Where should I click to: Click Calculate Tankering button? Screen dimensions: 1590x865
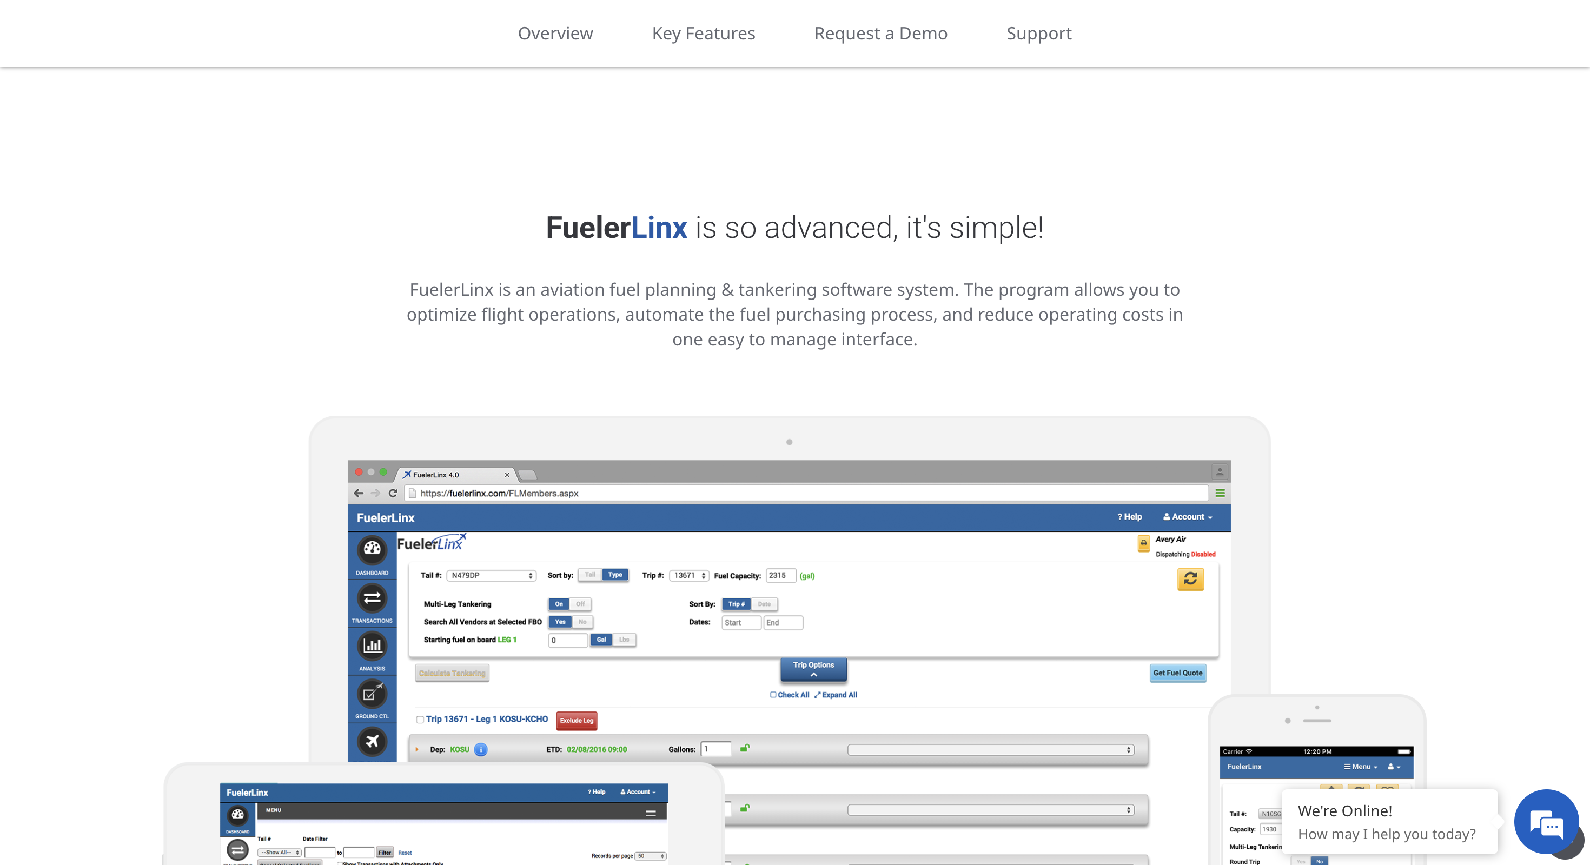coord(452,673)
